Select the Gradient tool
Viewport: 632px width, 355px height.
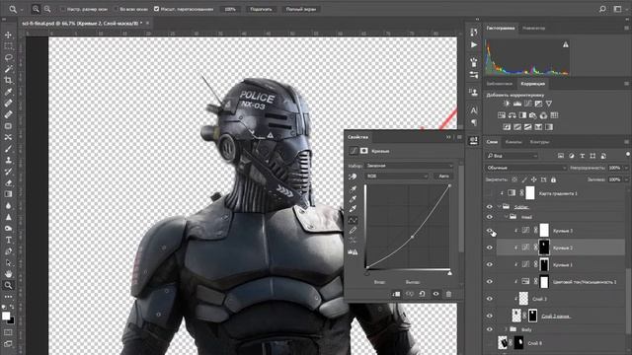[8, 194]
